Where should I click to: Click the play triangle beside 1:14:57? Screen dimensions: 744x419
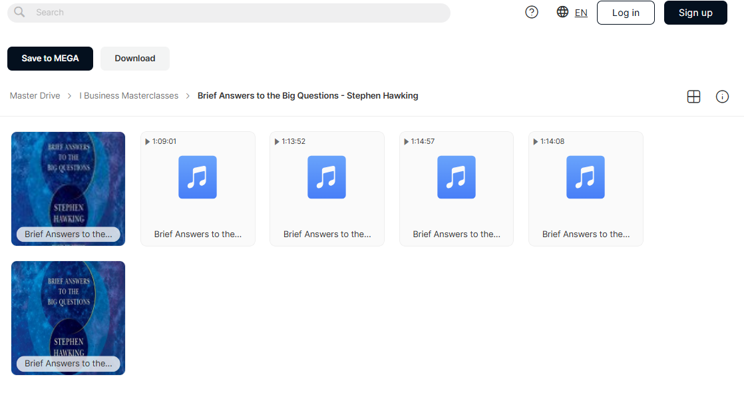[x=406, y=142]
